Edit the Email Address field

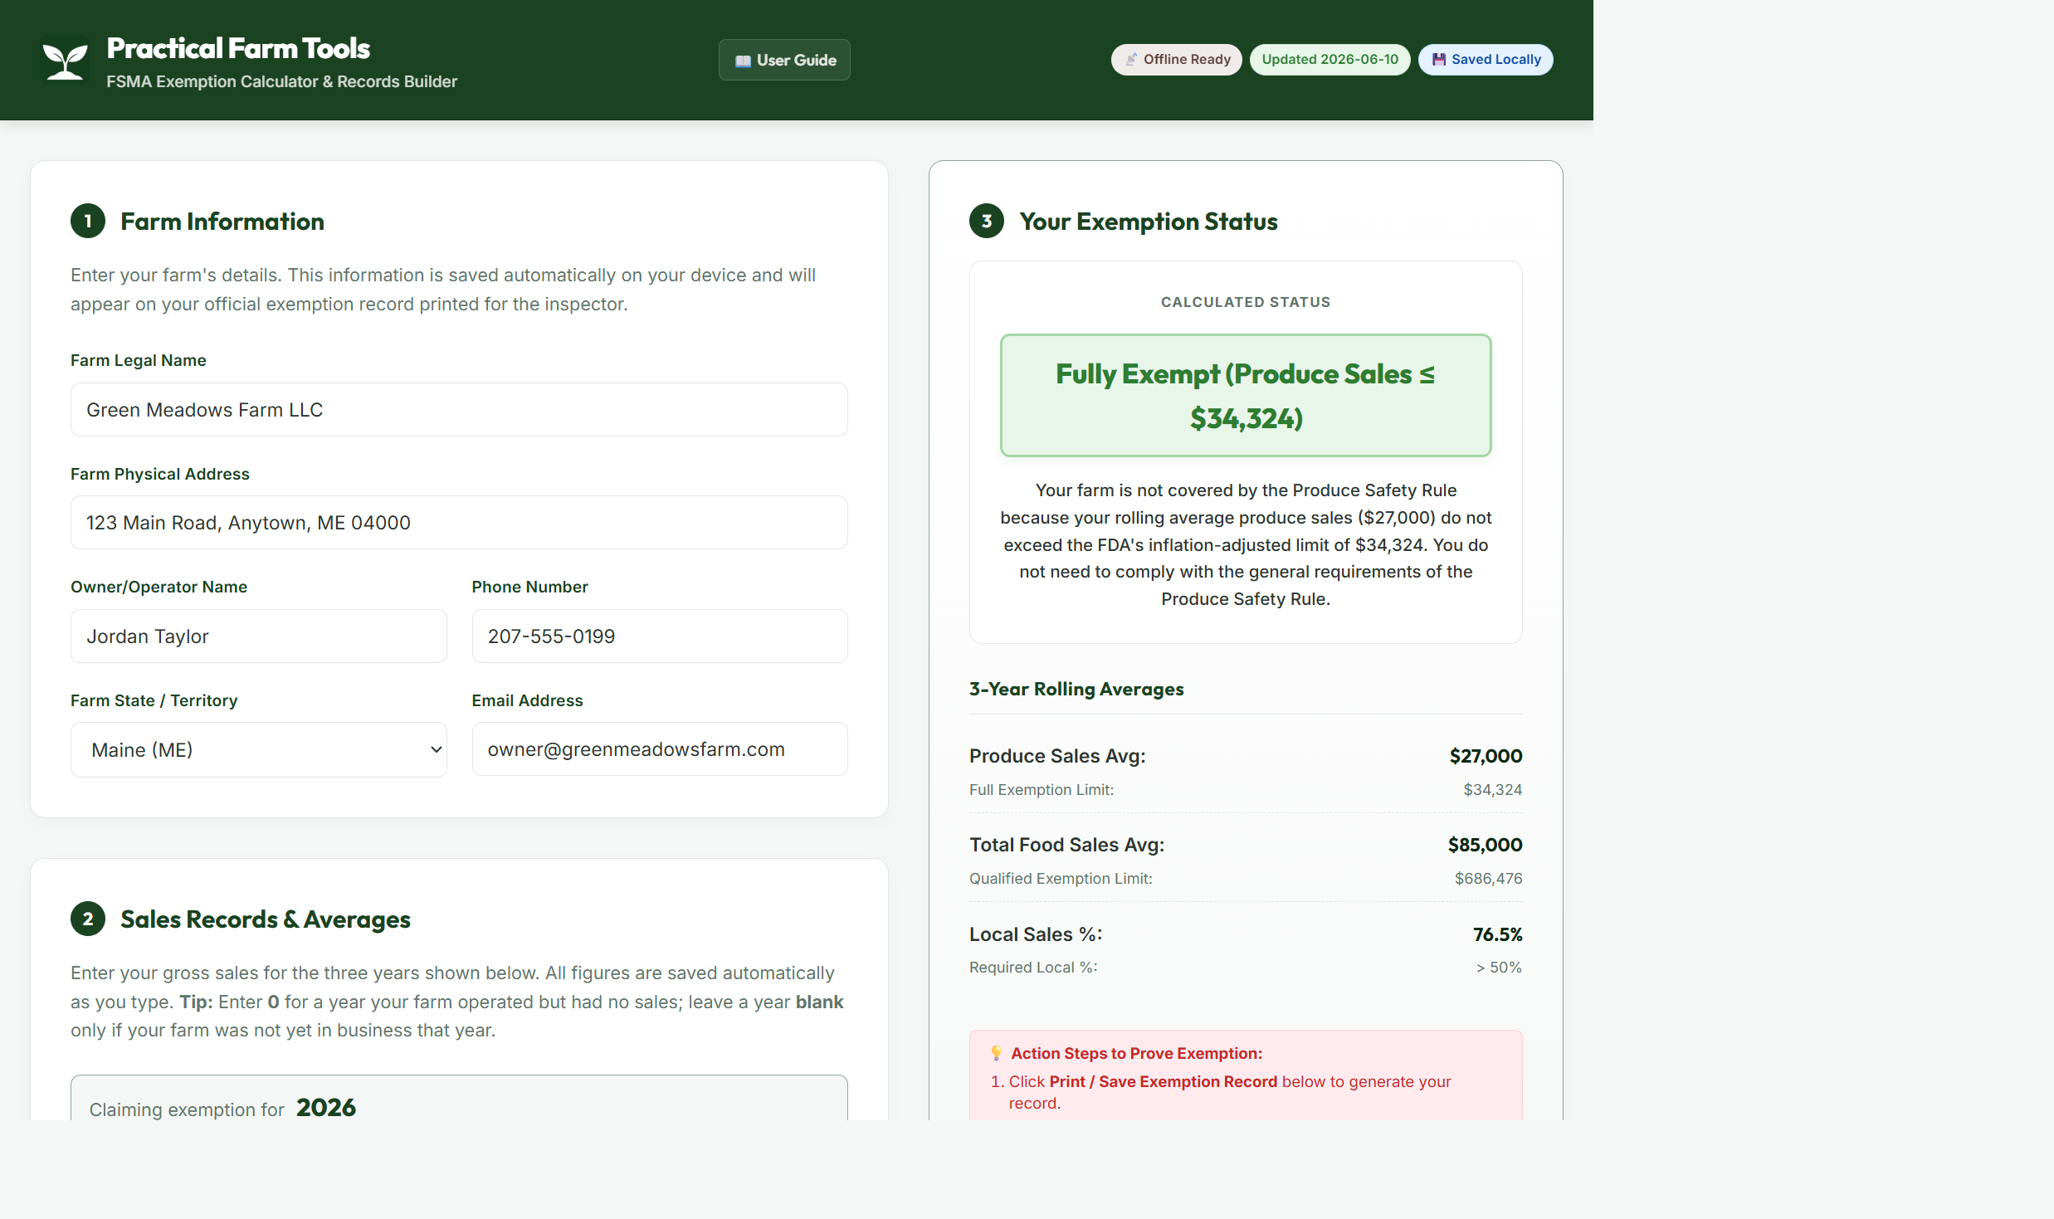pyautogui.click(x=660, y=749)
